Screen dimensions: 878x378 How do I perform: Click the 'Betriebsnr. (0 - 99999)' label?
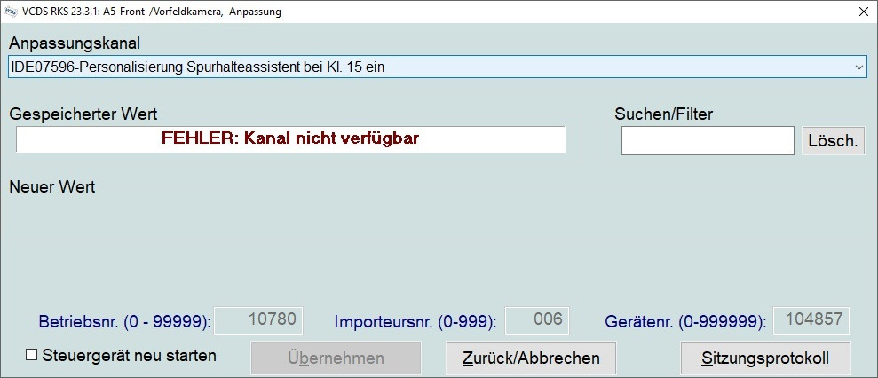[124, 321]
